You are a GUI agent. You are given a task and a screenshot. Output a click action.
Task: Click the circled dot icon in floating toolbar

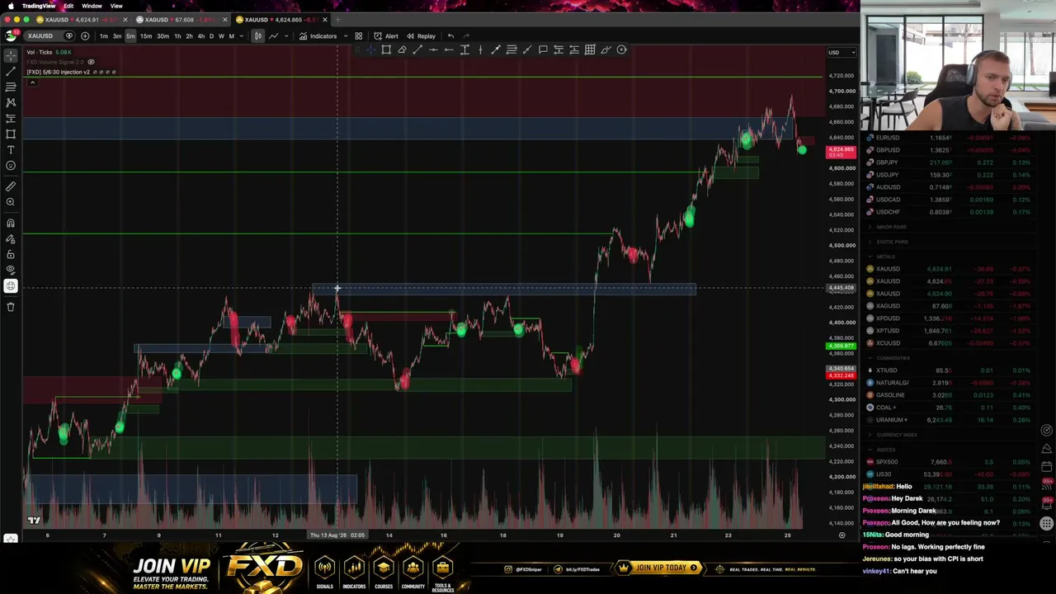tap(622, 49)
